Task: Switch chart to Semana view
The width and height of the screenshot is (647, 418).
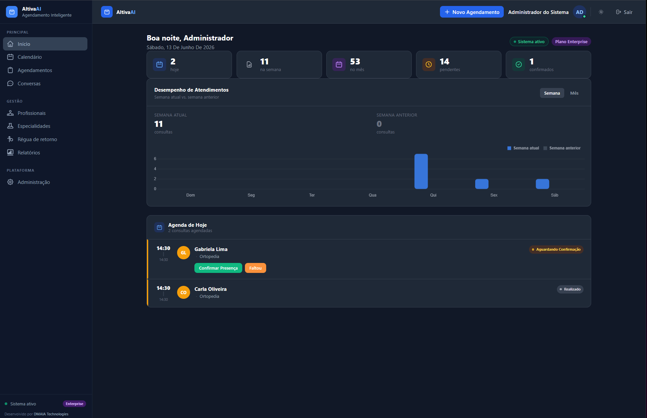Action: coord(552,93)
